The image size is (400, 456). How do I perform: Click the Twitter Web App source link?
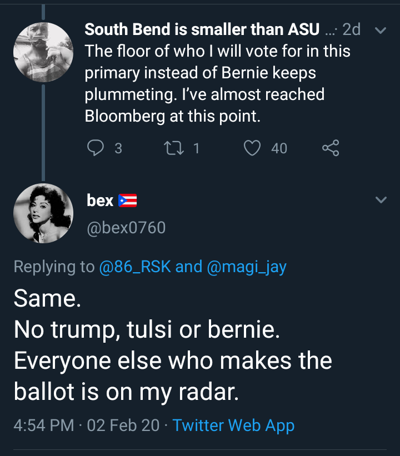pyautogui.click(x=233, y=425)
